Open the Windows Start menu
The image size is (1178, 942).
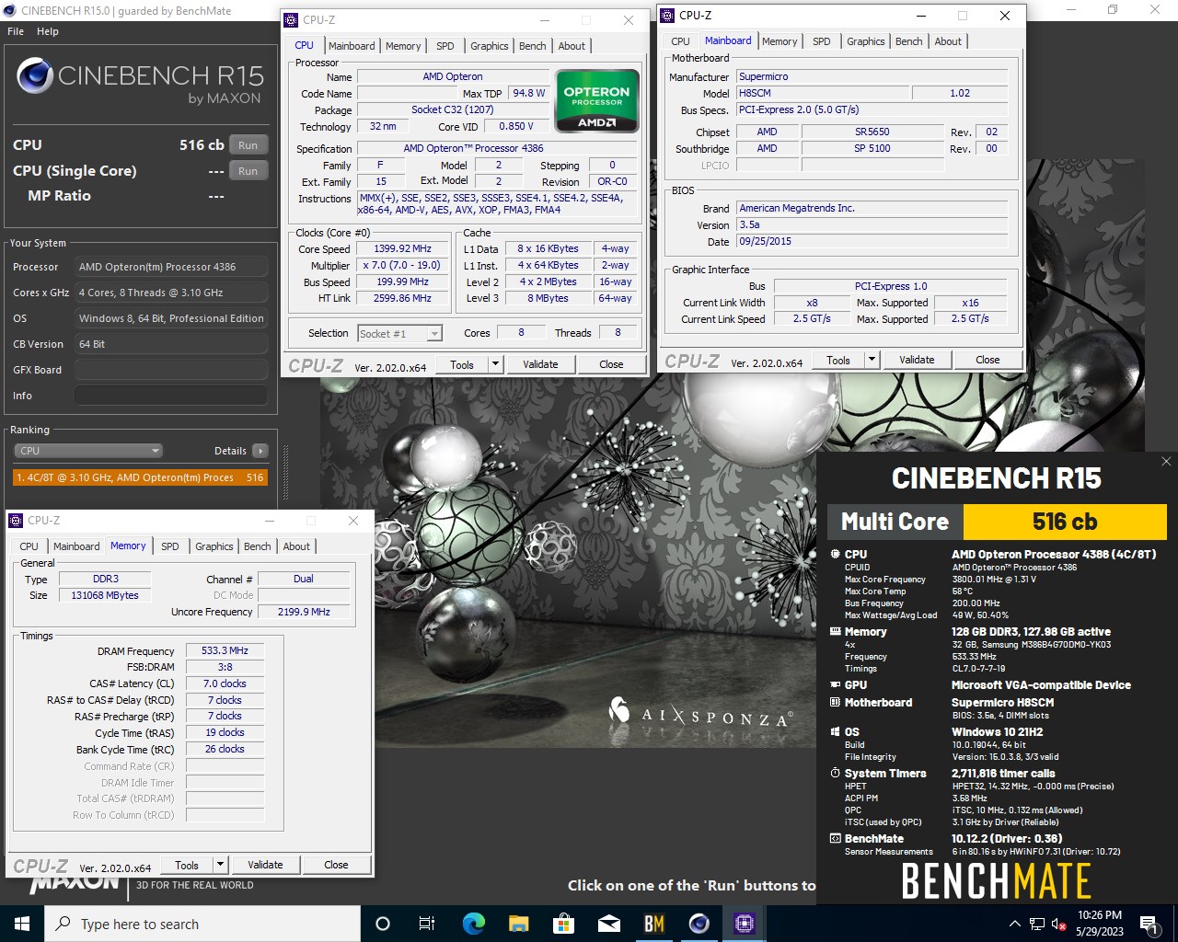pyautogui.click(x=21, y=924)
